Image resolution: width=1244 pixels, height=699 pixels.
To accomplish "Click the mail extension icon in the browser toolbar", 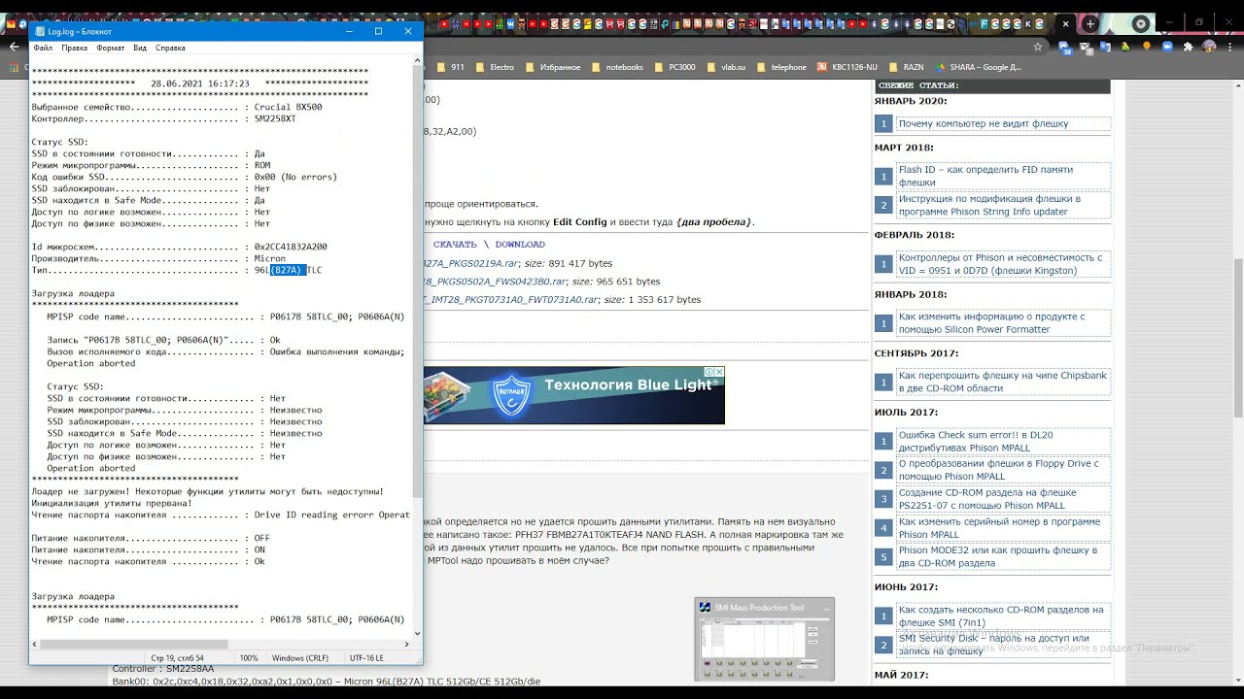I will (1085, 46).
